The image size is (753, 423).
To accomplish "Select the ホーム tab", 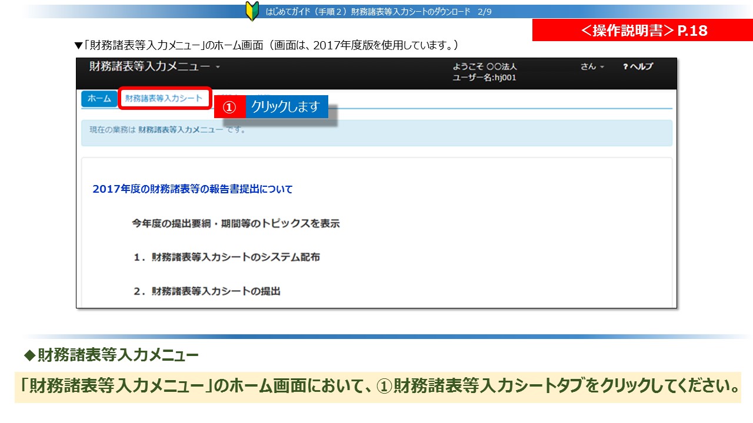I will 99,99.
